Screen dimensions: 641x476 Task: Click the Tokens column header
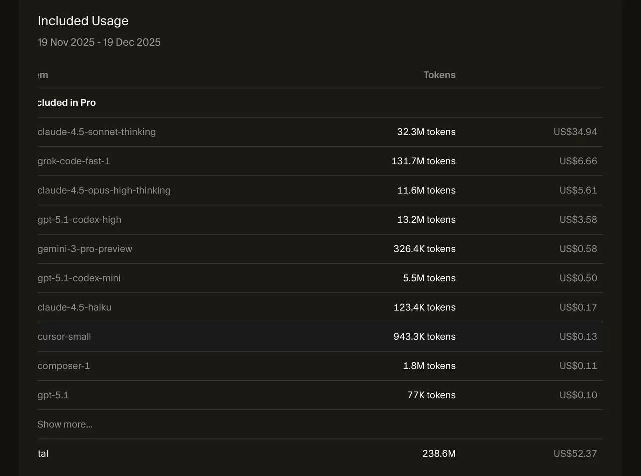tap(439, 75)
